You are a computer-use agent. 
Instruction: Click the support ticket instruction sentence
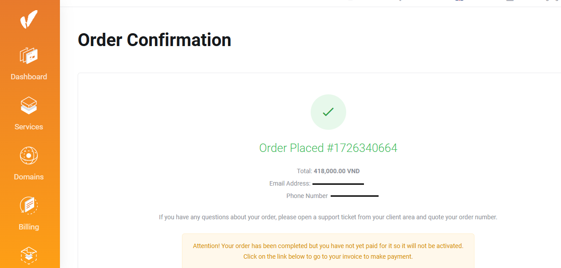pos(328,217)
